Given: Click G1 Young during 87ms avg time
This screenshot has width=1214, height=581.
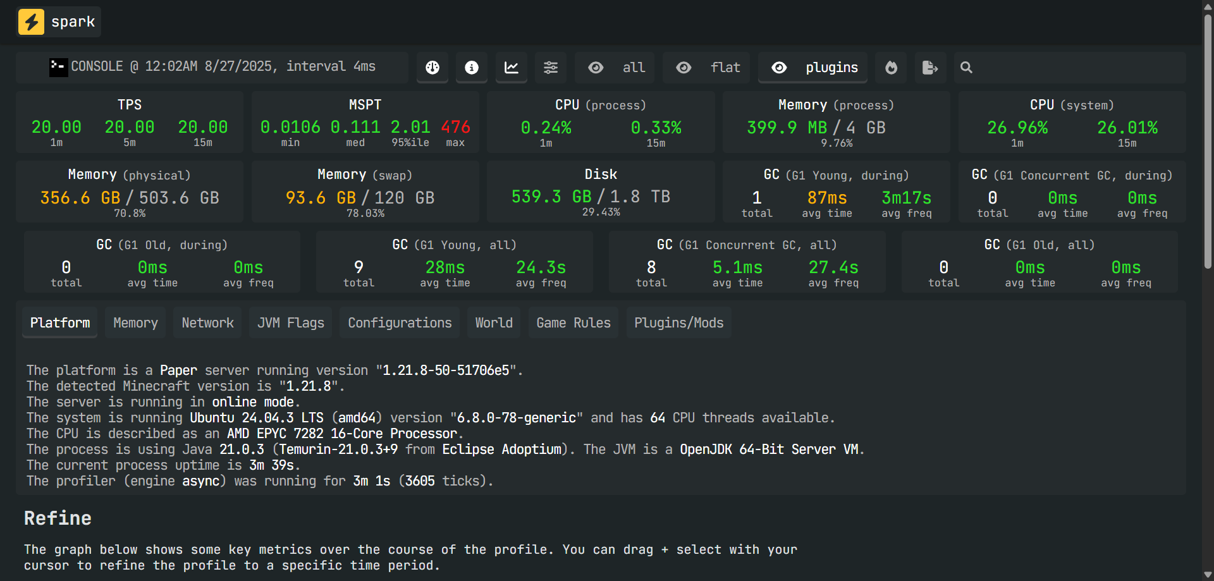Looking at the screenshot, I should click(x=827, y=198).
